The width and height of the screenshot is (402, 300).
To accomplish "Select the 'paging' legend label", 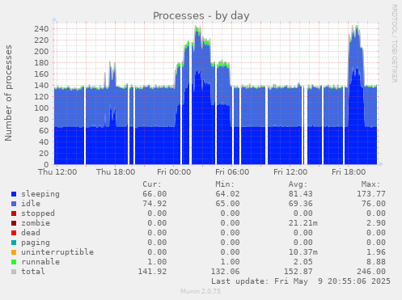I will tap(36, 243).
